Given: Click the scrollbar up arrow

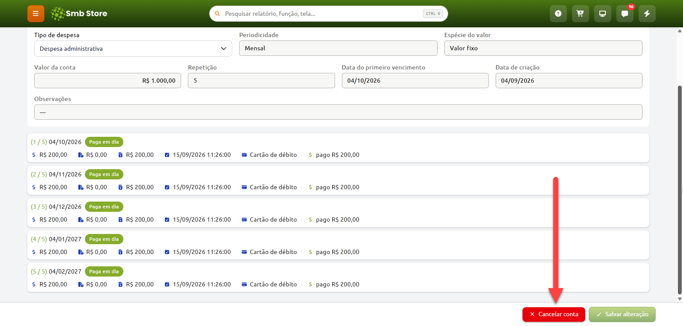Looking at the screenshot, I should click(x=680, y=31).
